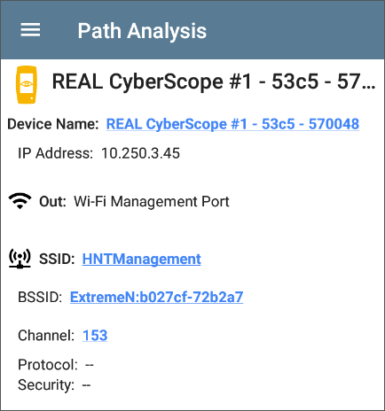Open the REAL CyberScope #1 device name link

(x=232, y=124)
